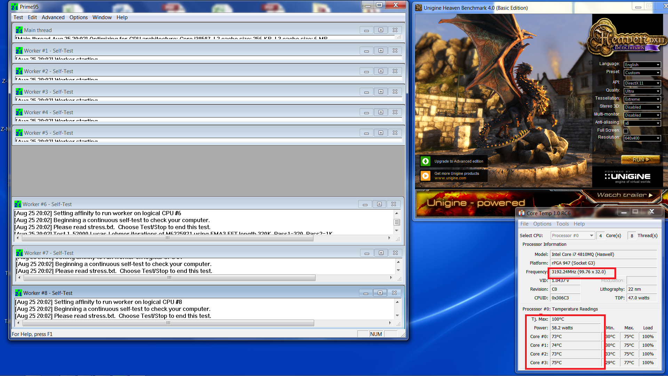Click the Worker #6 window icon
Viewport: 668px width, 376px height.
[18, 204]
